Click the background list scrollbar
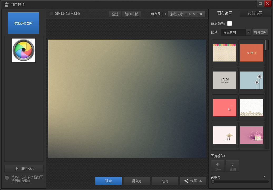Screen dimensions: 273x190 pyautogui.click(x=267, y=45)
